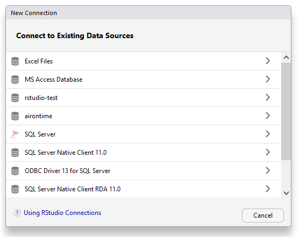This screenshot has height=237, width=300.
Task: Cancel the New Connection dialog
Action: (263, 216)
